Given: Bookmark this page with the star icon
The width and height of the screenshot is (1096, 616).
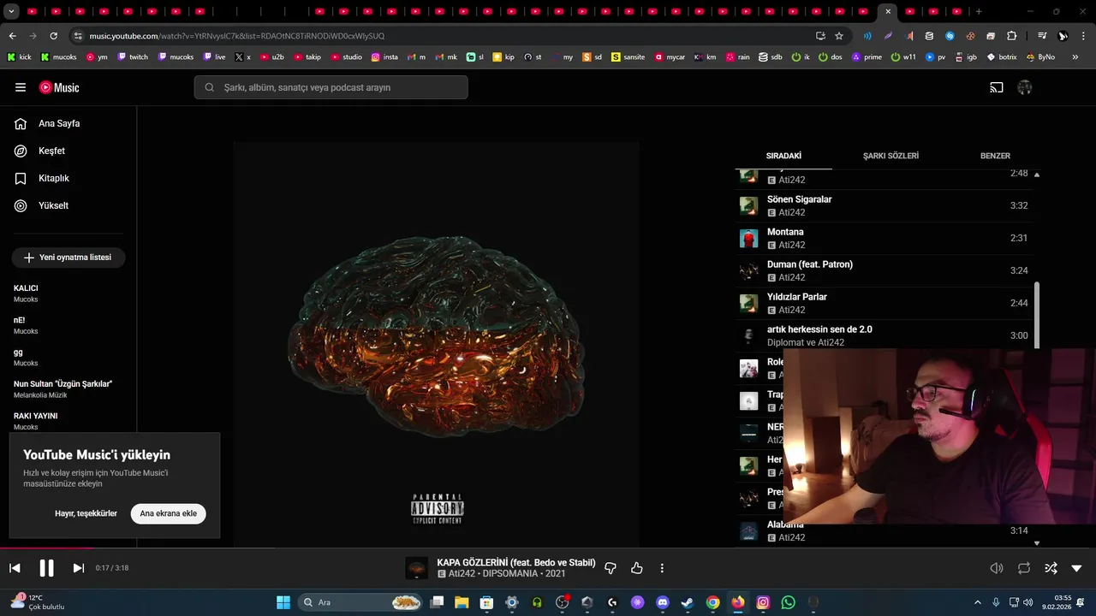Looking at the screenshot, I should pos(839,36).
